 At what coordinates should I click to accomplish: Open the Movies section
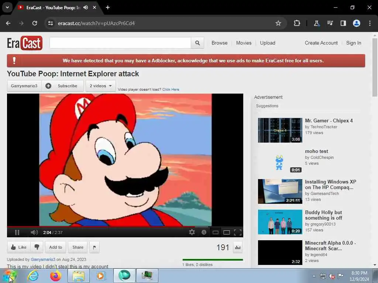coord(244,43)
